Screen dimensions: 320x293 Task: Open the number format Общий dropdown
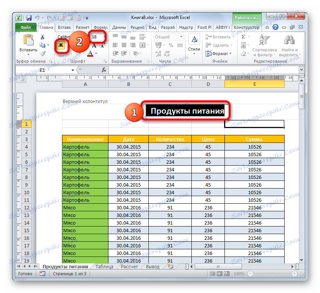point(181,37)
